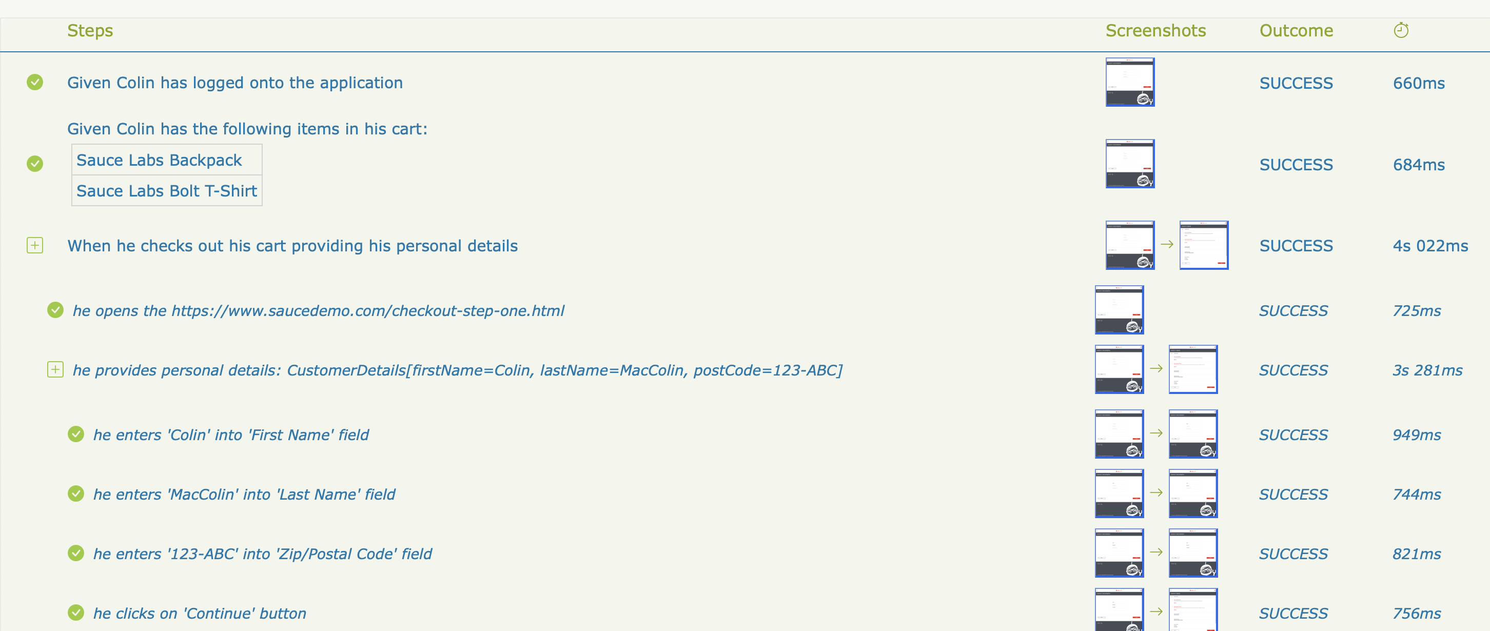
Task: Click the 'he opens the https://www.saucedemo.com' step text
Action: point(318,310)
